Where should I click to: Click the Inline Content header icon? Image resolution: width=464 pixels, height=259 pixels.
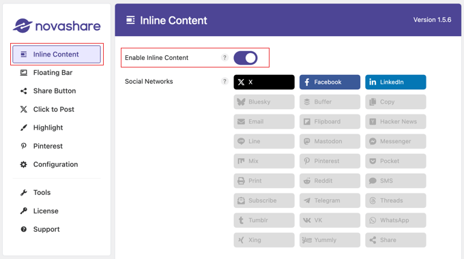pyautogui.click(x=130, y=20)
